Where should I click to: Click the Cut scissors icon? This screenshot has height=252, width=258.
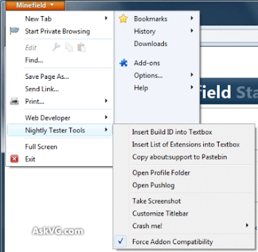pos(56,47)
